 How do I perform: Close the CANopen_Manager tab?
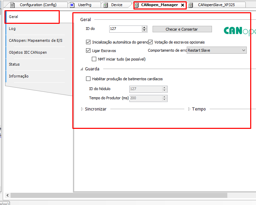point(183,5)
